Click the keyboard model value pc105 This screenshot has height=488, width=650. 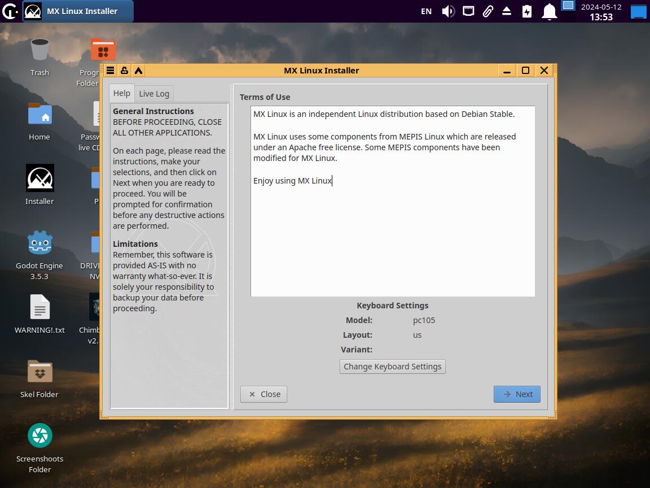click(424, 320)
